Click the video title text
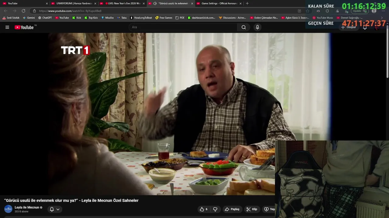 [x=71, y=200]
